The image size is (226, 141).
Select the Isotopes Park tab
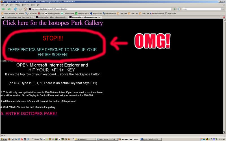coord(85,17)
